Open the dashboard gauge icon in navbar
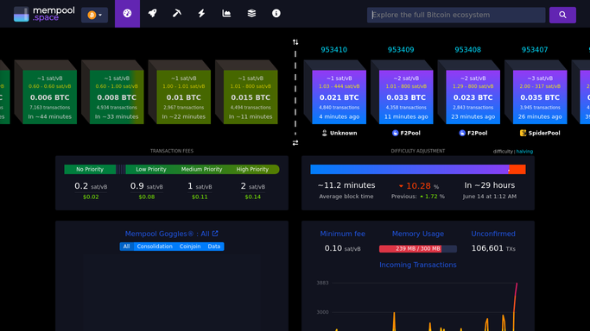Image resolution: width=590 pixels, height=331 pixels. (x=127, y=14)
